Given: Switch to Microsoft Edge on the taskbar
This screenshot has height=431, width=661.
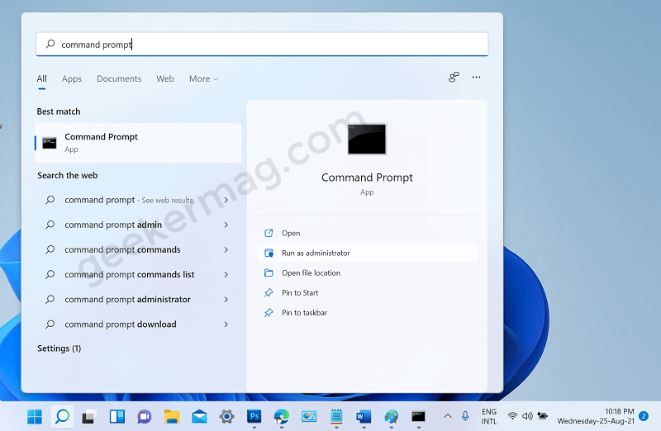Looking at the screenshot, I should pyautogui.click(x=282, y=417).
